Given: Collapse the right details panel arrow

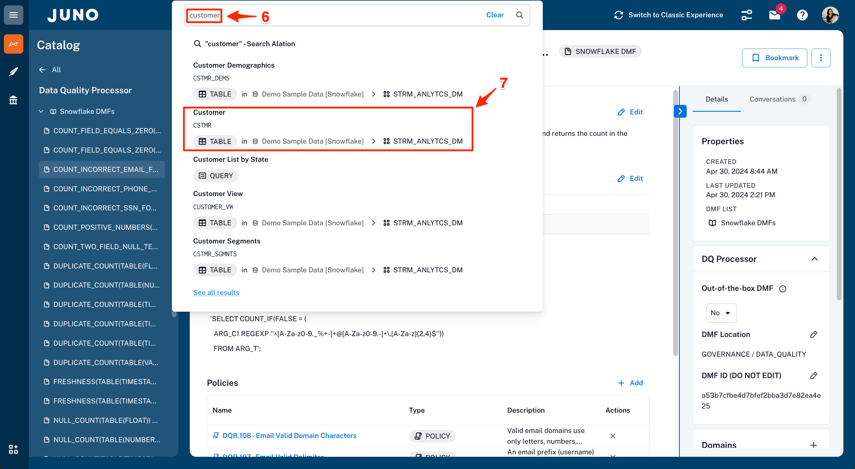Looking at the screenshot, I should tap(680, 111).
